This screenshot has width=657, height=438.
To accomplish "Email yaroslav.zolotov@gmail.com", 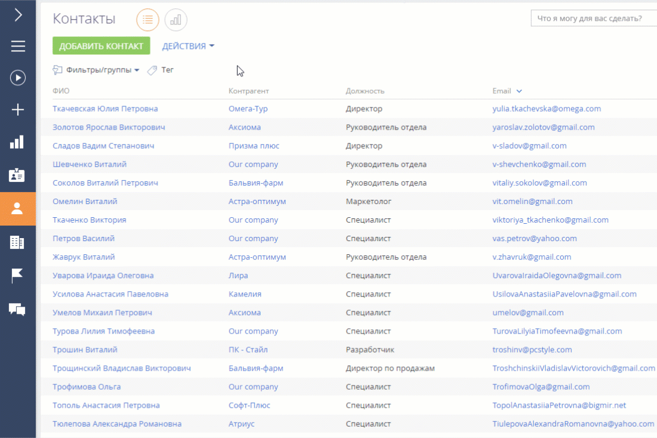I will 544,127.
